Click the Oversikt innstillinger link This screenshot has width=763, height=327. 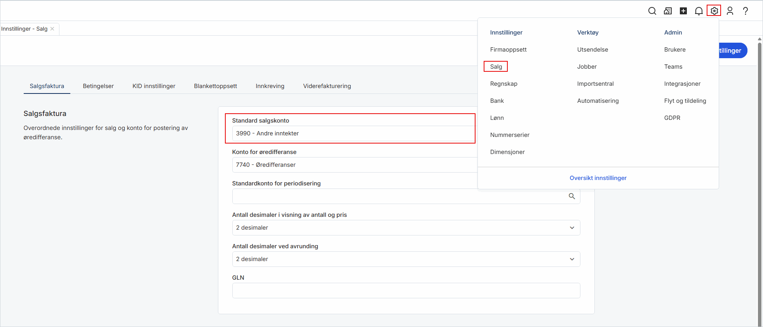(598, 178)
